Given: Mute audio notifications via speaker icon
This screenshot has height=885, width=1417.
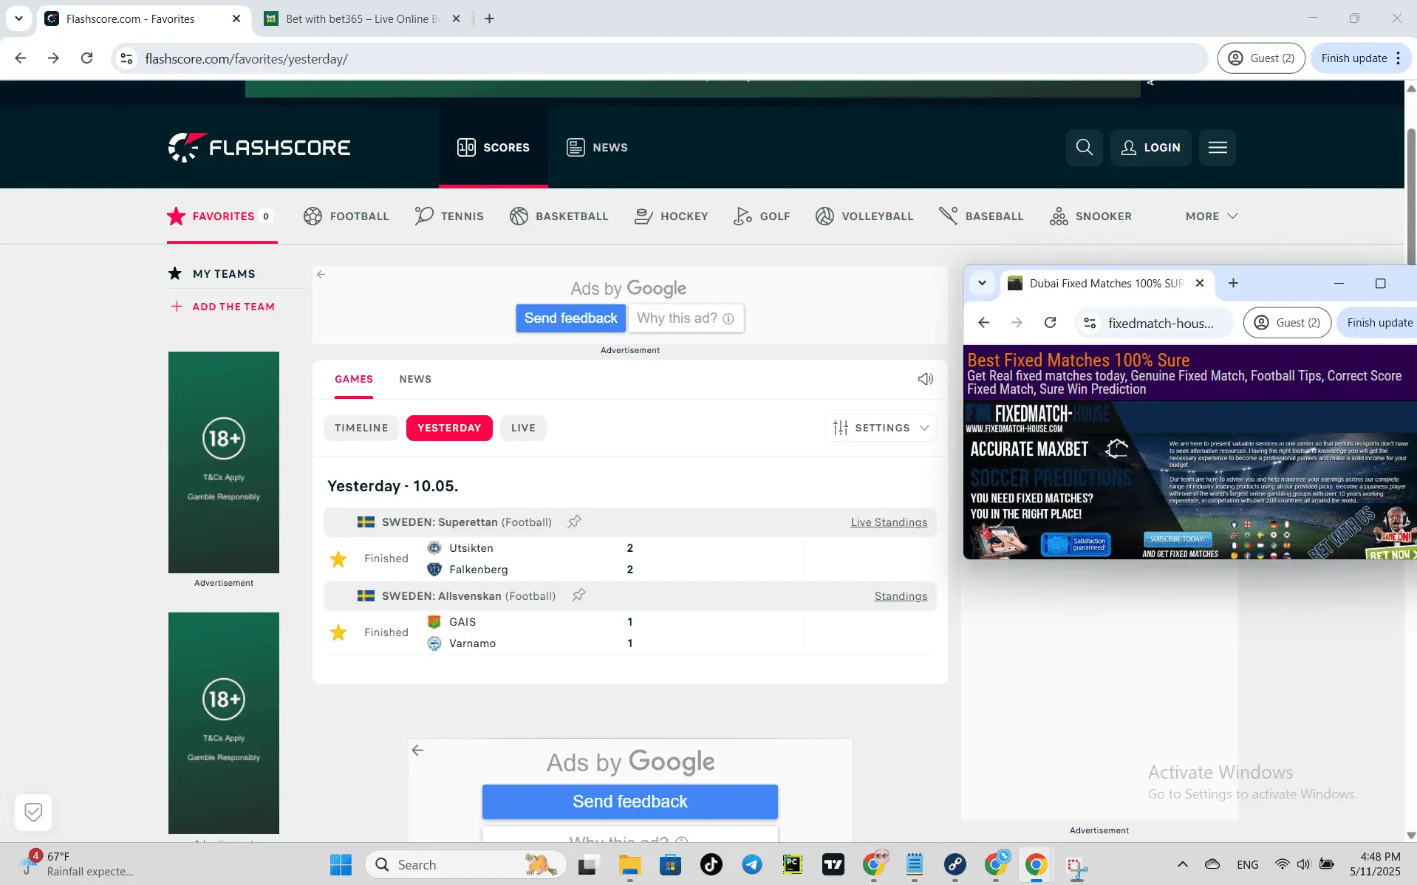Looking at the screenshot, I should click(925, 379).
